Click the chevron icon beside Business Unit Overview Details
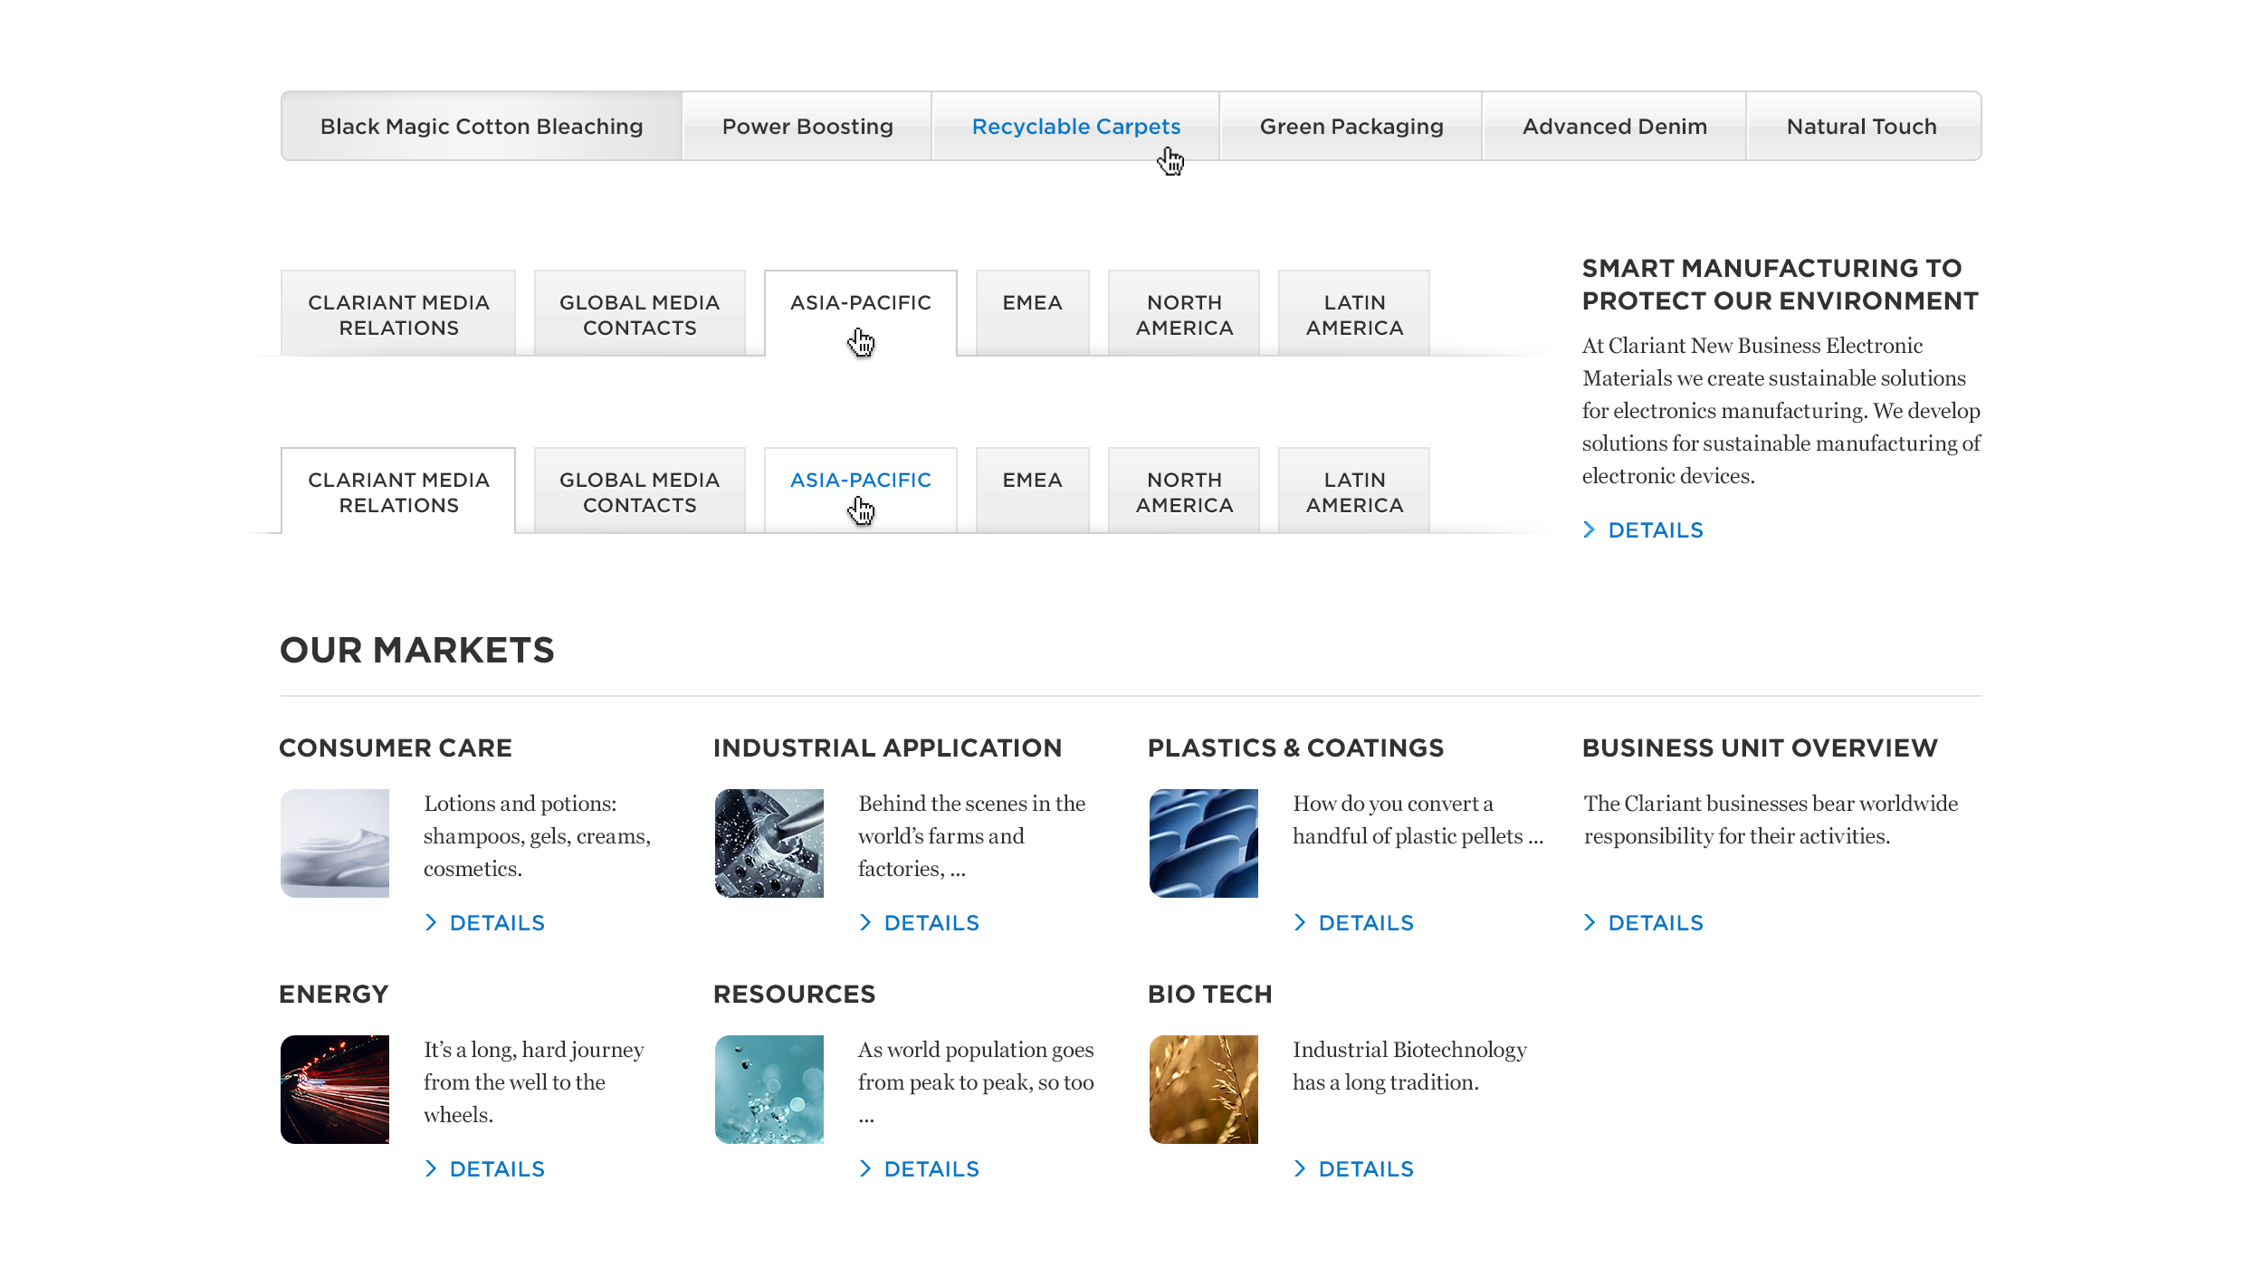The height and width of the screenshot is (1267, 2263). [x=1590, y=923]
